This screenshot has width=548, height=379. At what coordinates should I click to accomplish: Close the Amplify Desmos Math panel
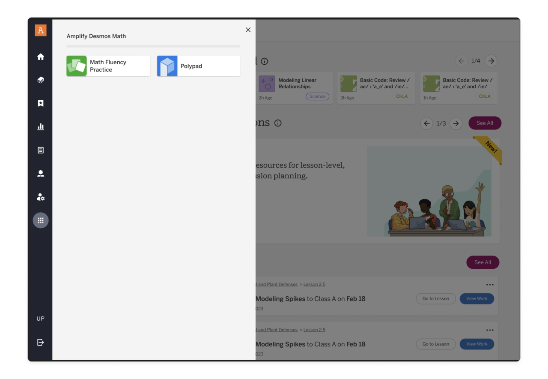(248, 30)
